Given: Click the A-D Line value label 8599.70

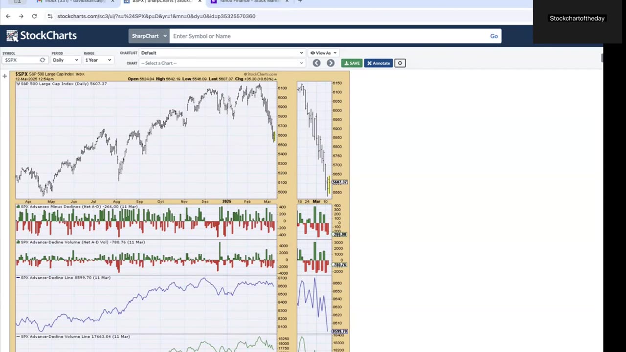Looking at the screenshot, I should point(339,331).
